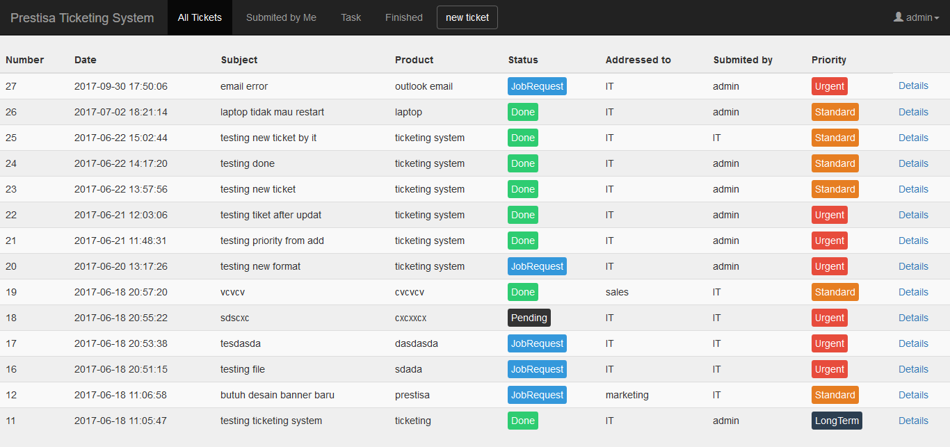Click the Priority column header
Viewport: 950px width, 447px height.
(x=829, y=60)
